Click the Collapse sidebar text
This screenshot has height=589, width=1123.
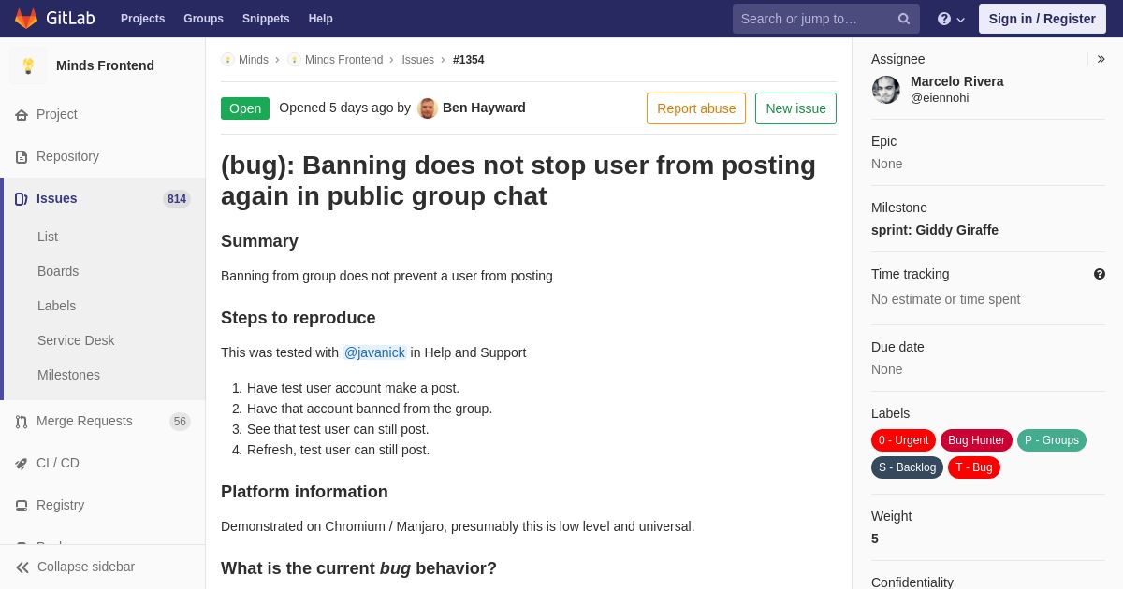point(86,567)
